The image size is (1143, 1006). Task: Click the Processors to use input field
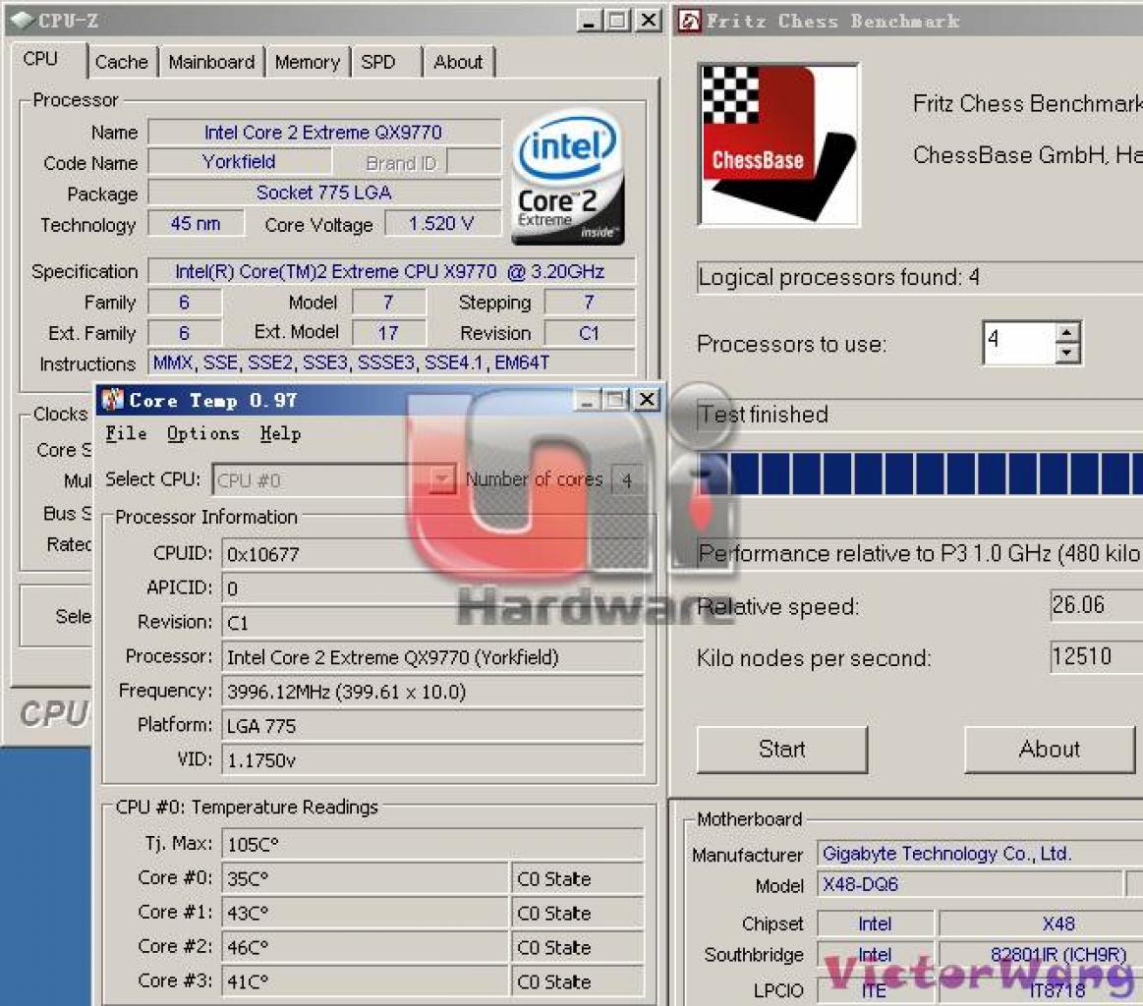1019,343
